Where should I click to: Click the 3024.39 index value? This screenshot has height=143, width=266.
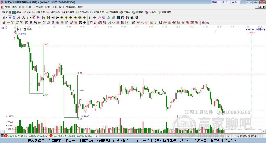pos(12,136)
